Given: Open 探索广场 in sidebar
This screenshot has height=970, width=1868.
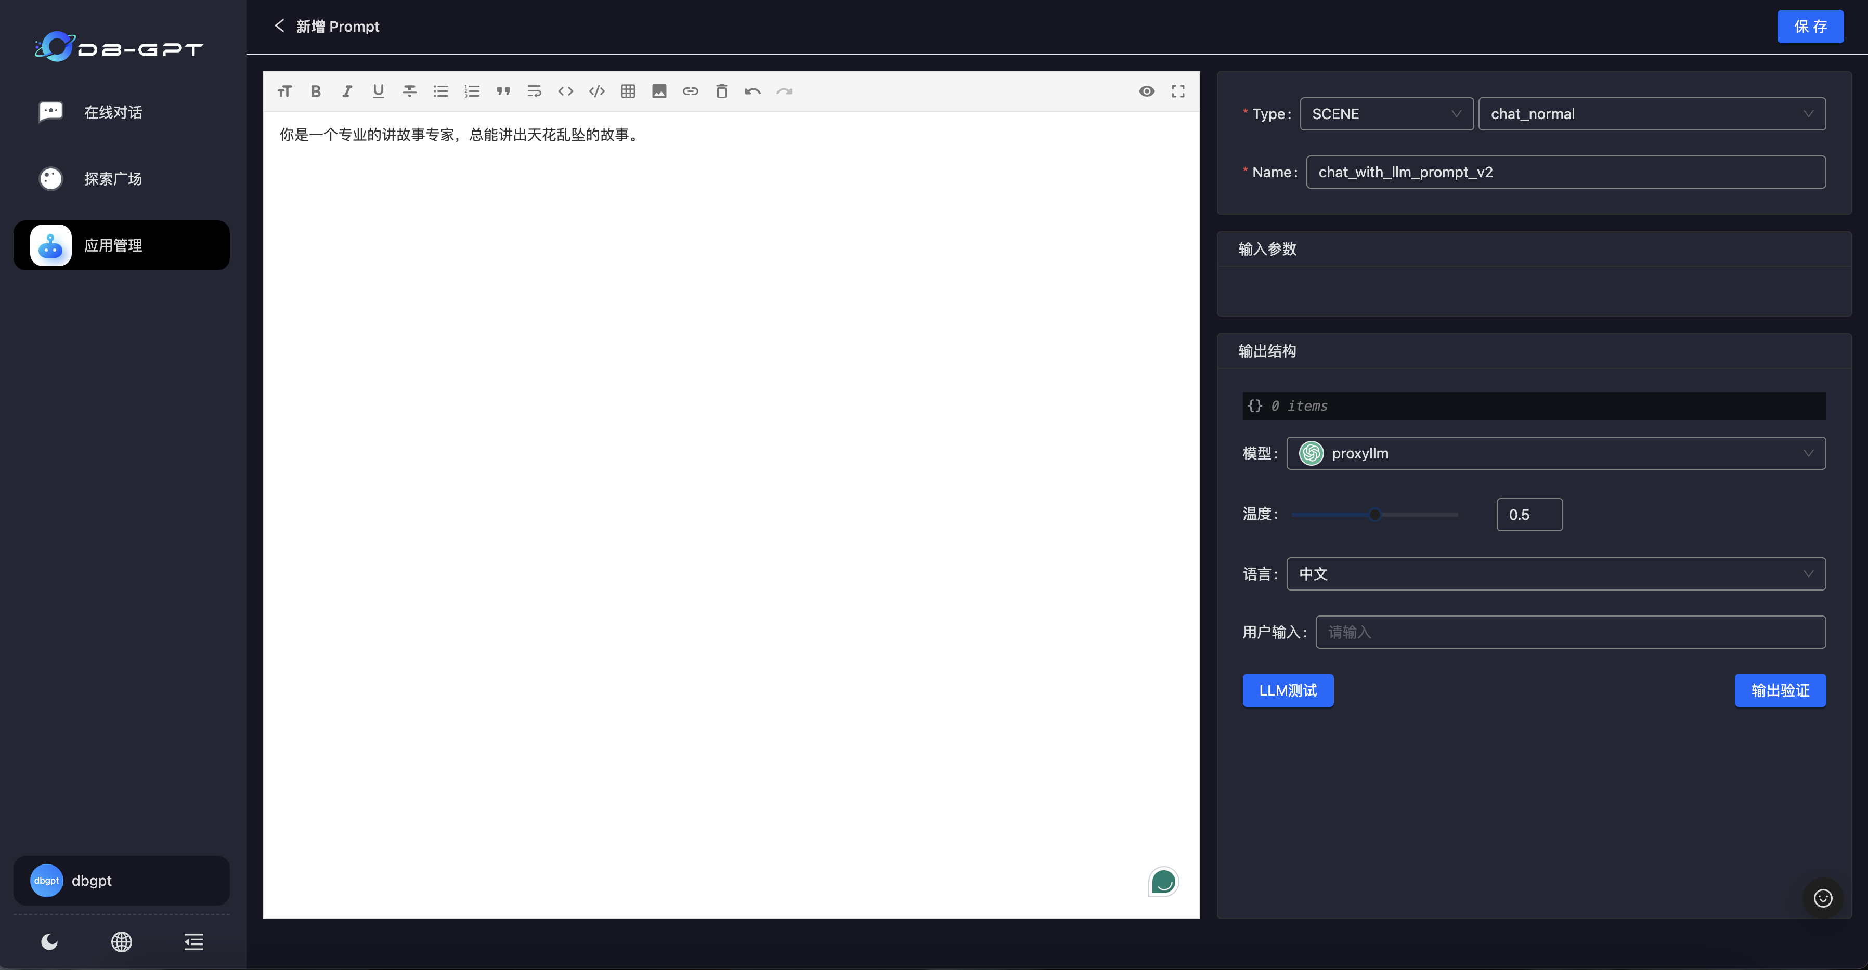Looking at the screenshot, I should [112, 179].
